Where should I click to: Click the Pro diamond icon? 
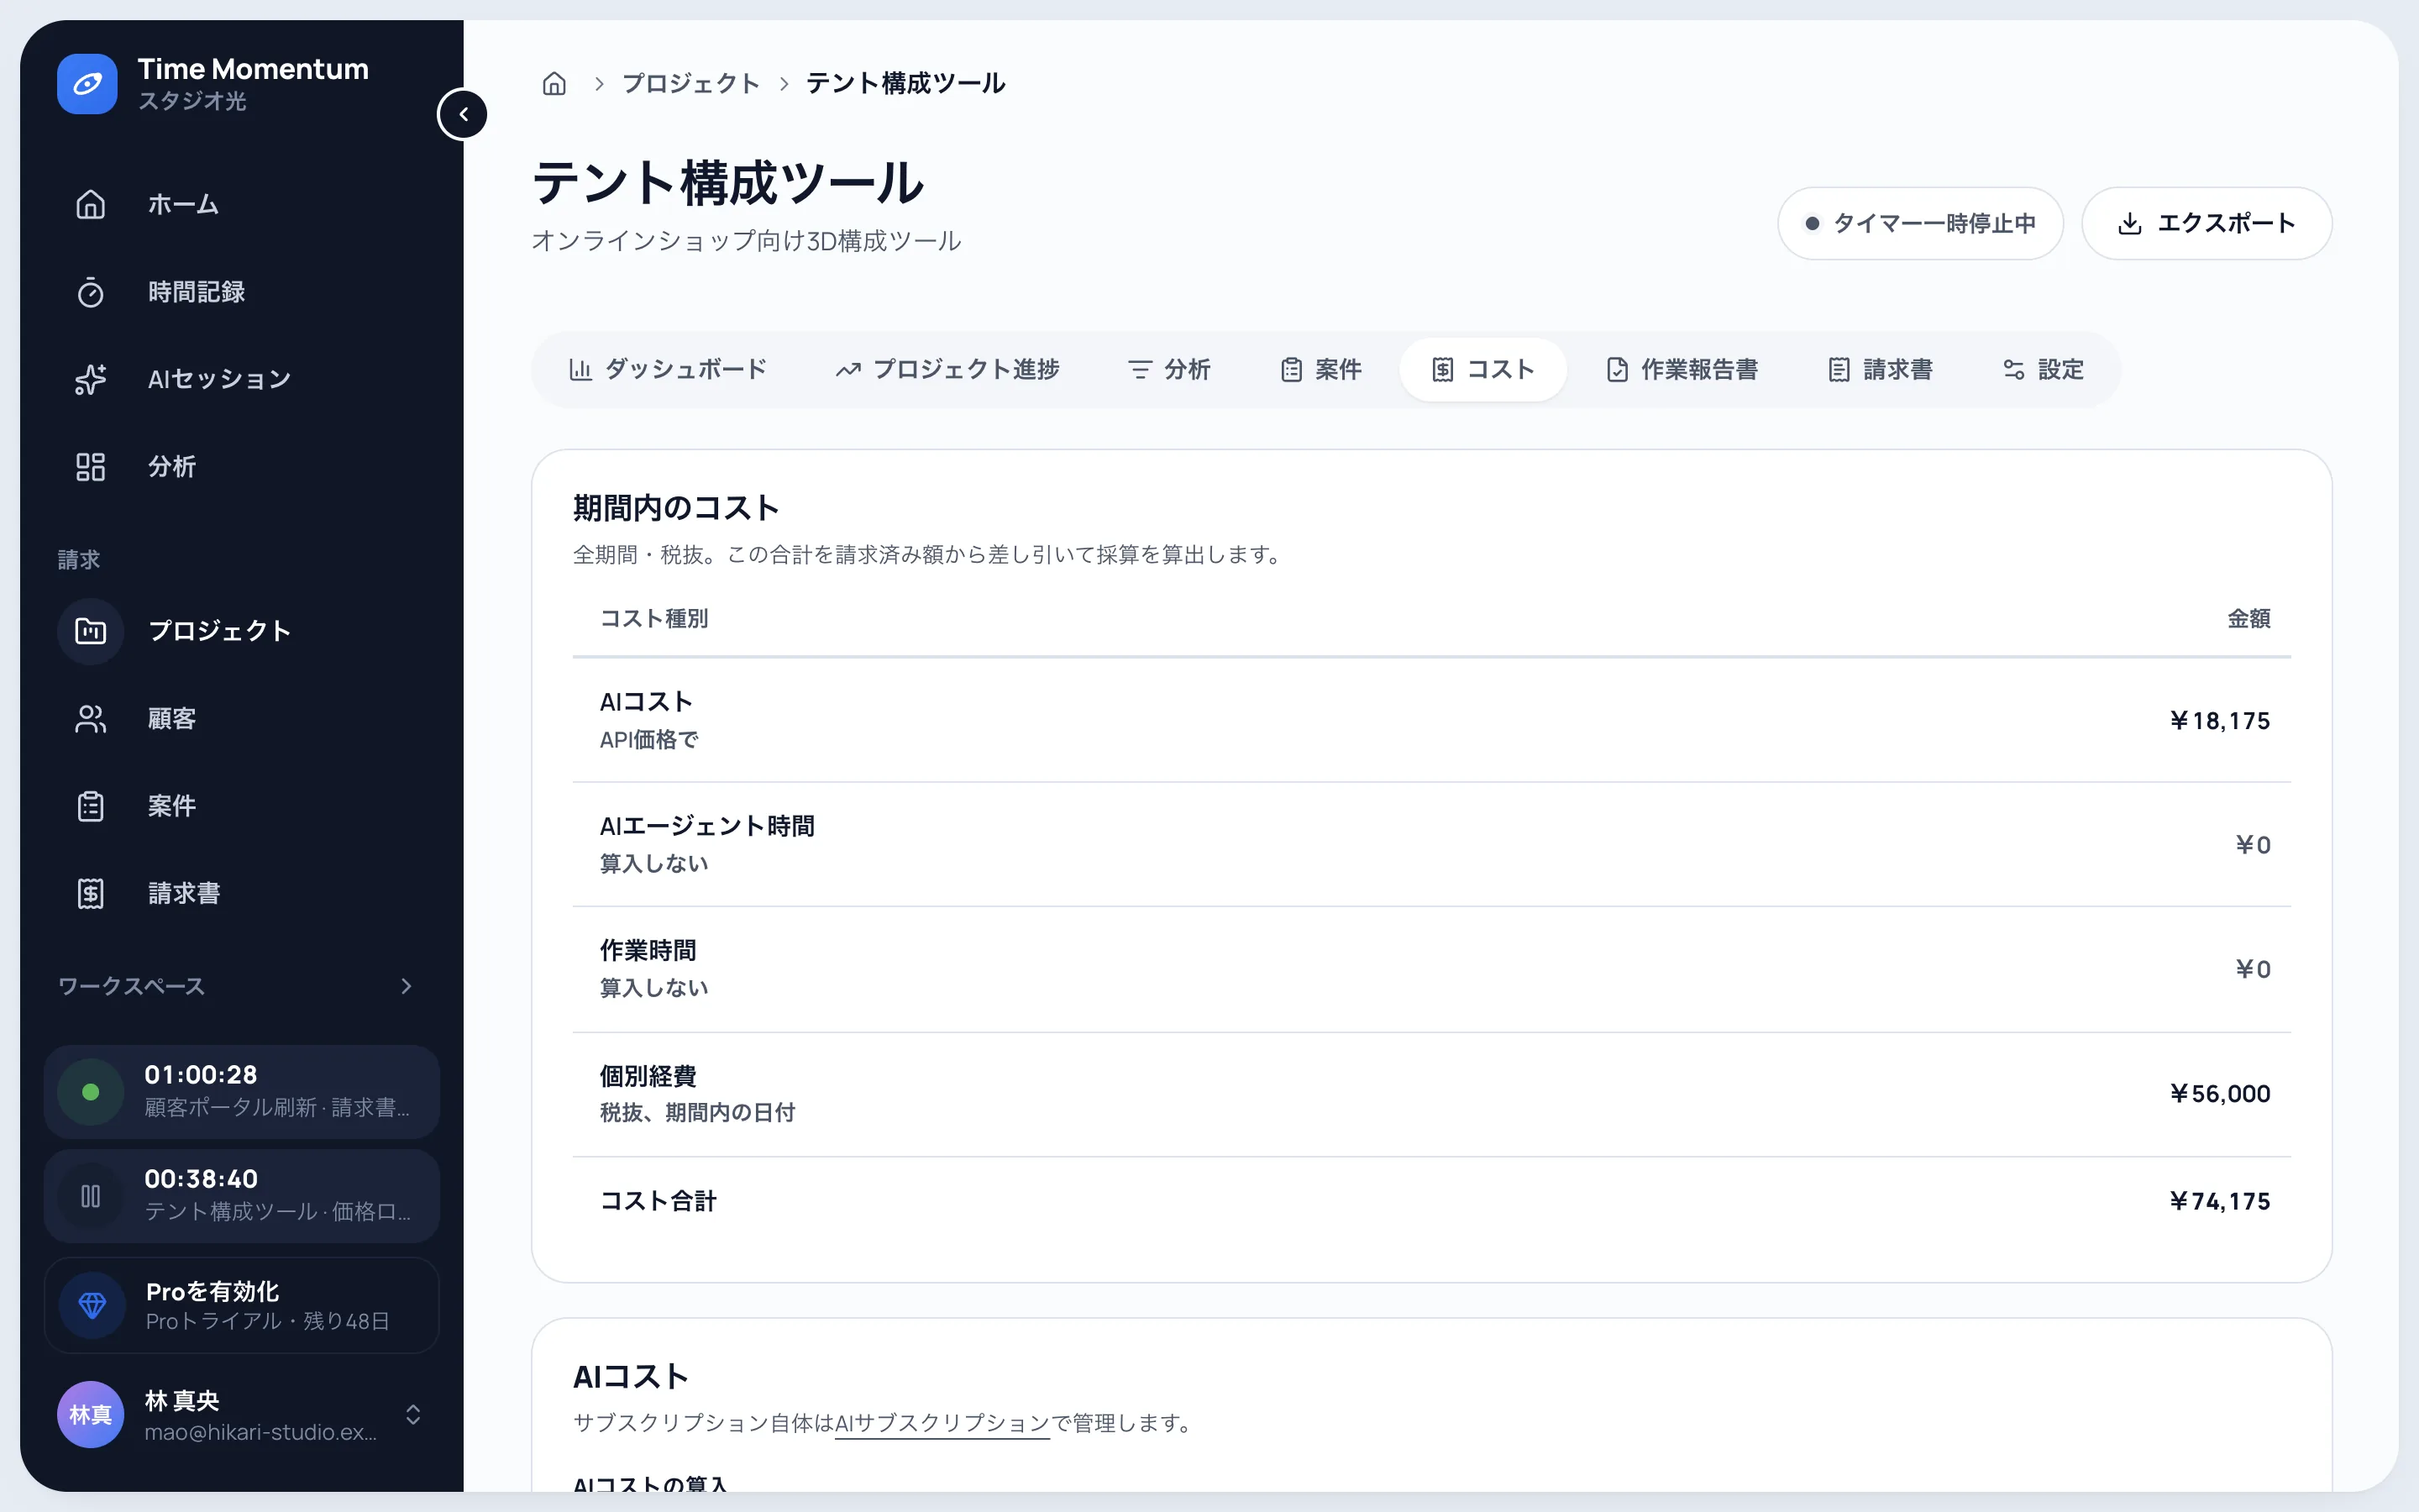pos(92,1305)
